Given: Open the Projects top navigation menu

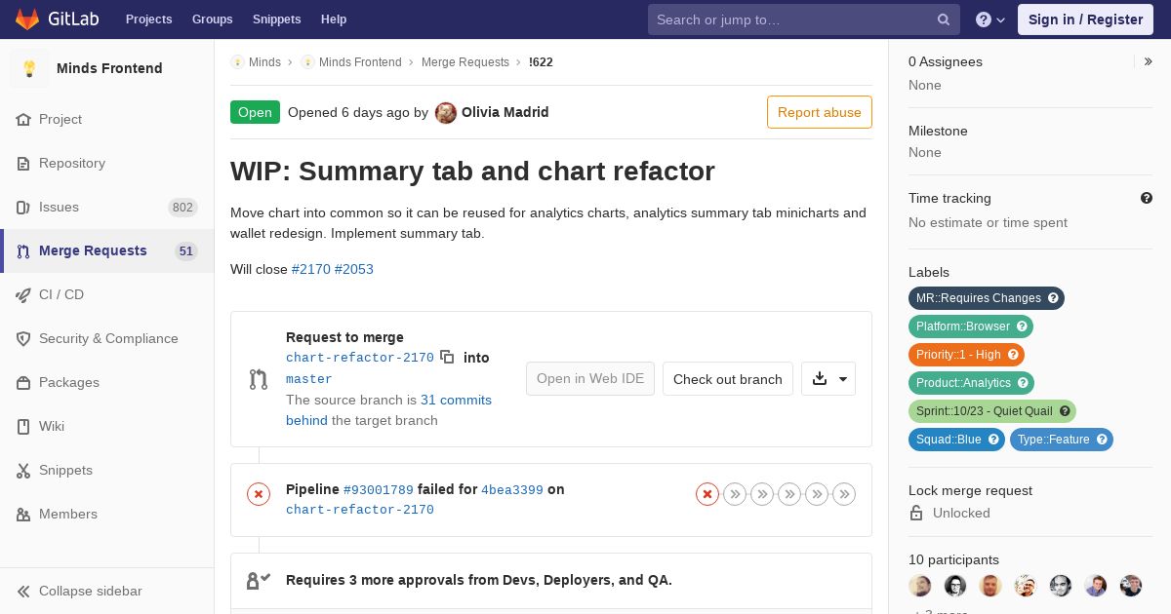Looking at the screenshot, I should click(x=148, y=19).
